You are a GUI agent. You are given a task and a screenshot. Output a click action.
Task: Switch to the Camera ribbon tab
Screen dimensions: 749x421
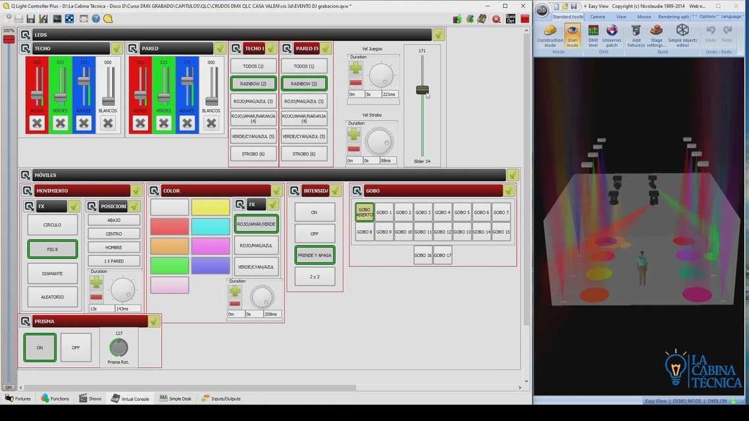(x=597, y=16)
